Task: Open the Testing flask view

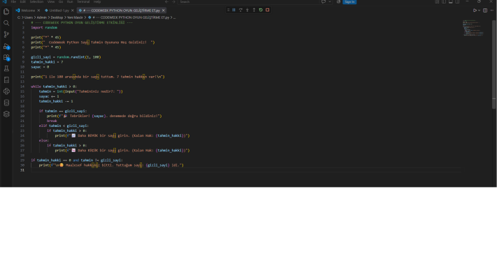Action: [6, 68]
